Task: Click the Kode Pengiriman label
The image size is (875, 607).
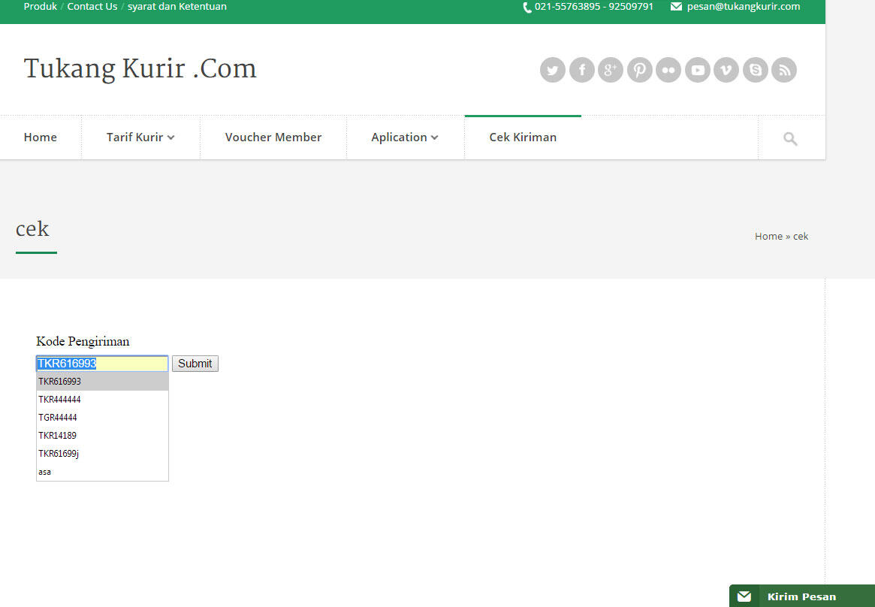Action: 83,341
